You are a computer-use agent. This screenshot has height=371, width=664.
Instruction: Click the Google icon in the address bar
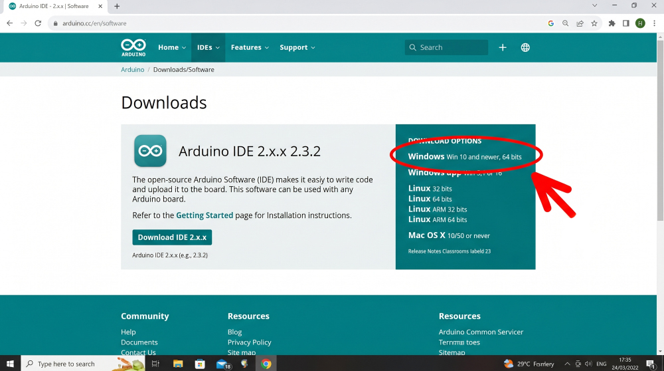click(x=550, y=23)
